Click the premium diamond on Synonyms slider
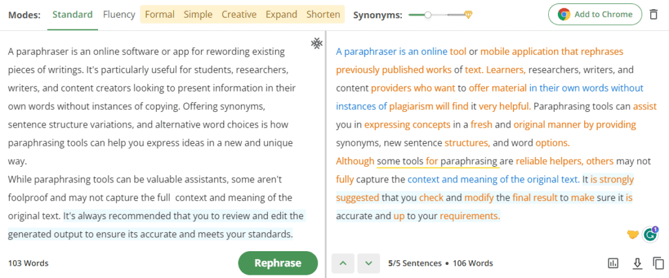Image resolution: width=669 pixels, height=278 pixels. pyautogui.click(x=468, y=15)
